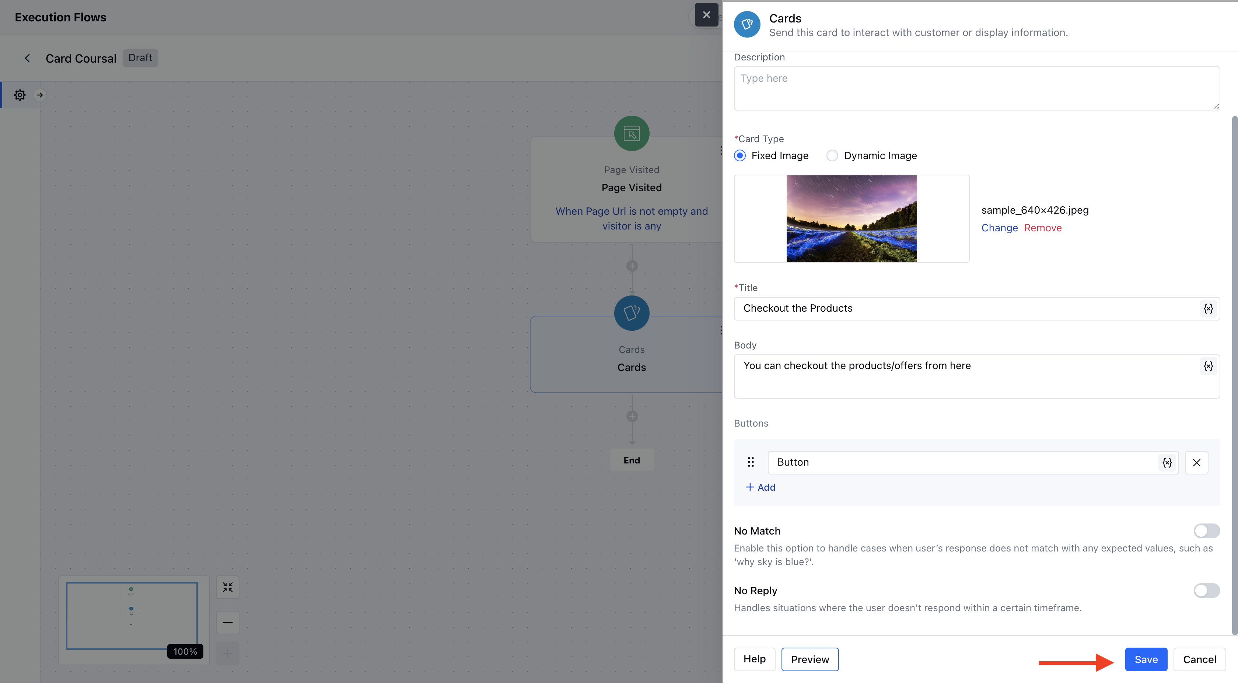Zoom out the canvas with the minus button
The width and height of the screenshot is (1238, 683).
point(227,622)
